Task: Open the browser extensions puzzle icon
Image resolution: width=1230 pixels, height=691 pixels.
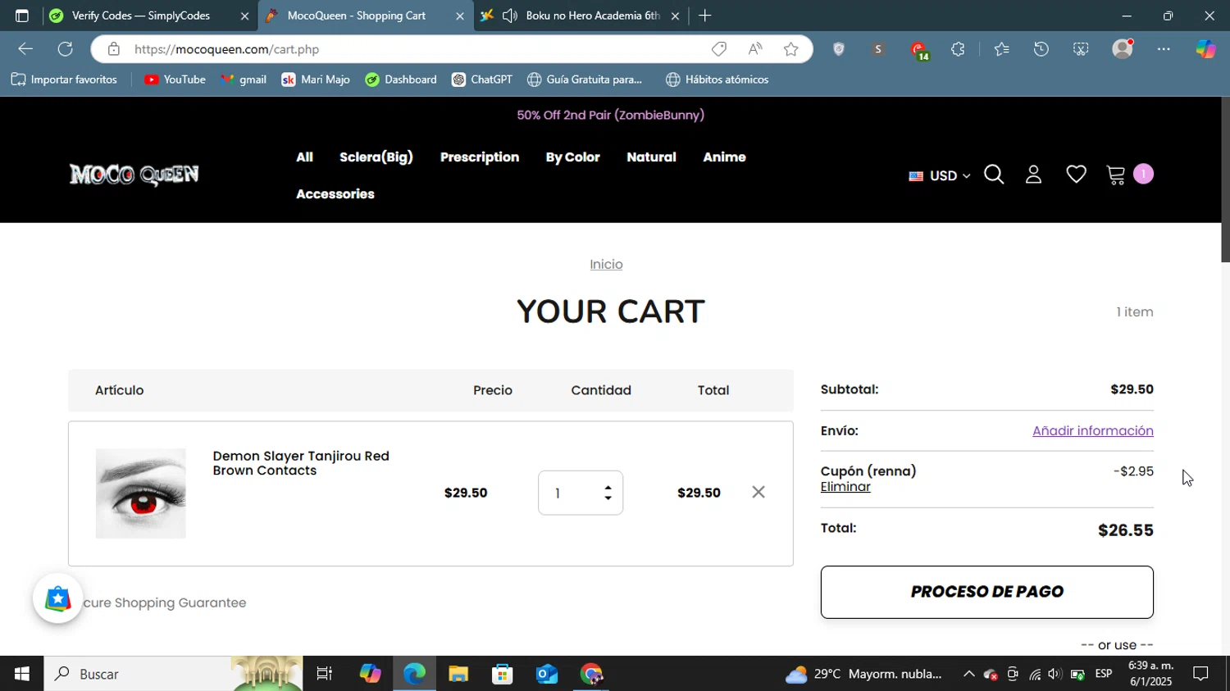Action: (x=958, y=49)
